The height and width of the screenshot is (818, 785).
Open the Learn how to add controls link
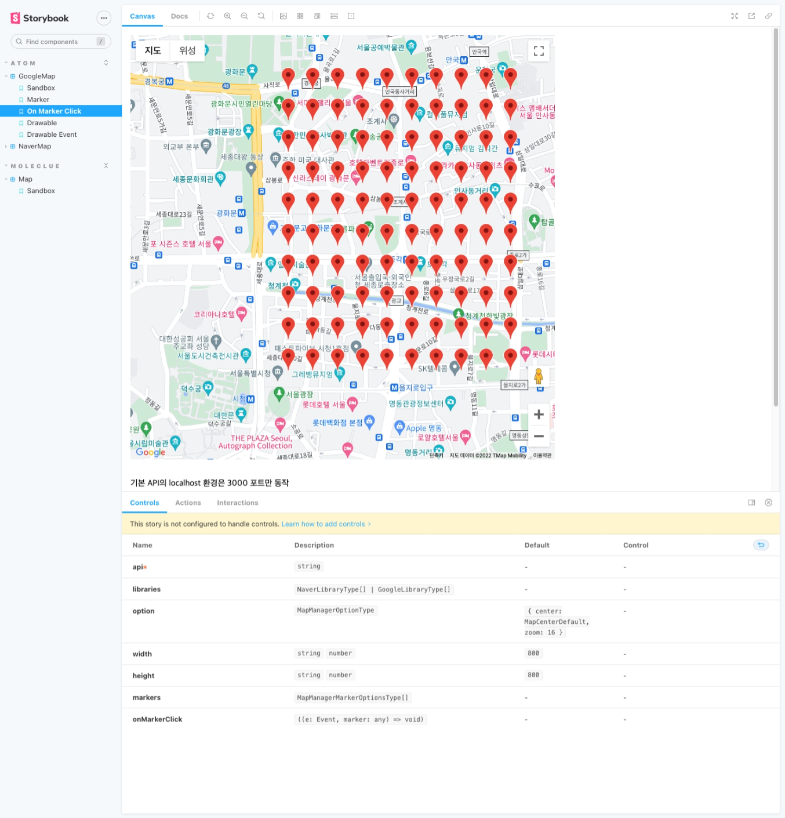pyautogui.click(x=326, y=524)
